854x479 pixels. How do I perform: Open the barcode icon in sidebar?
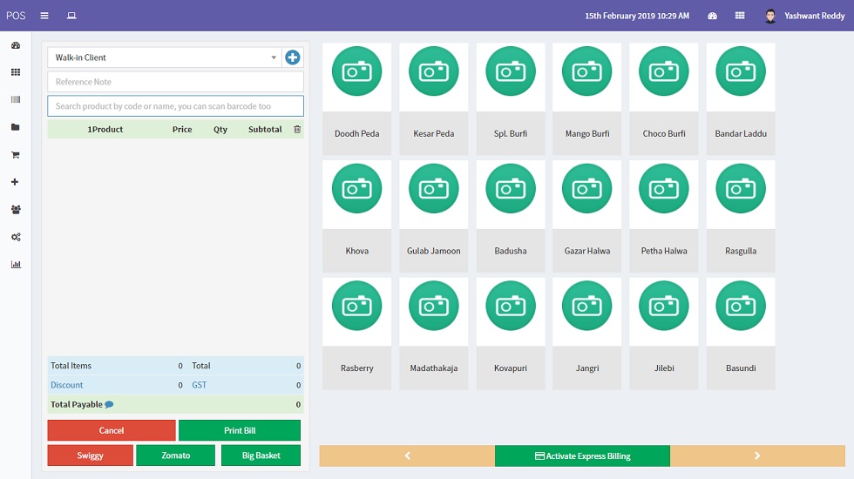(x=16, y=100)
